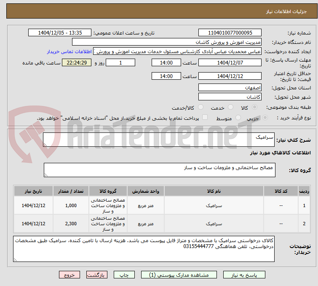Click the buyer notes text area
318x286 pixels.
(144, 249)
